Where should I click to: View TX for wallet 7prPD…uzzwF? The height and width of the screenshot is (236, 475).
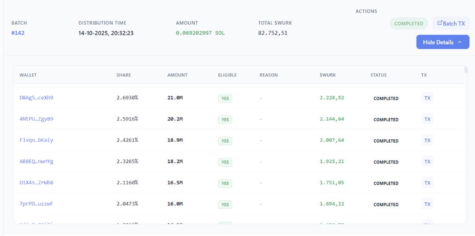click(427, 204)
